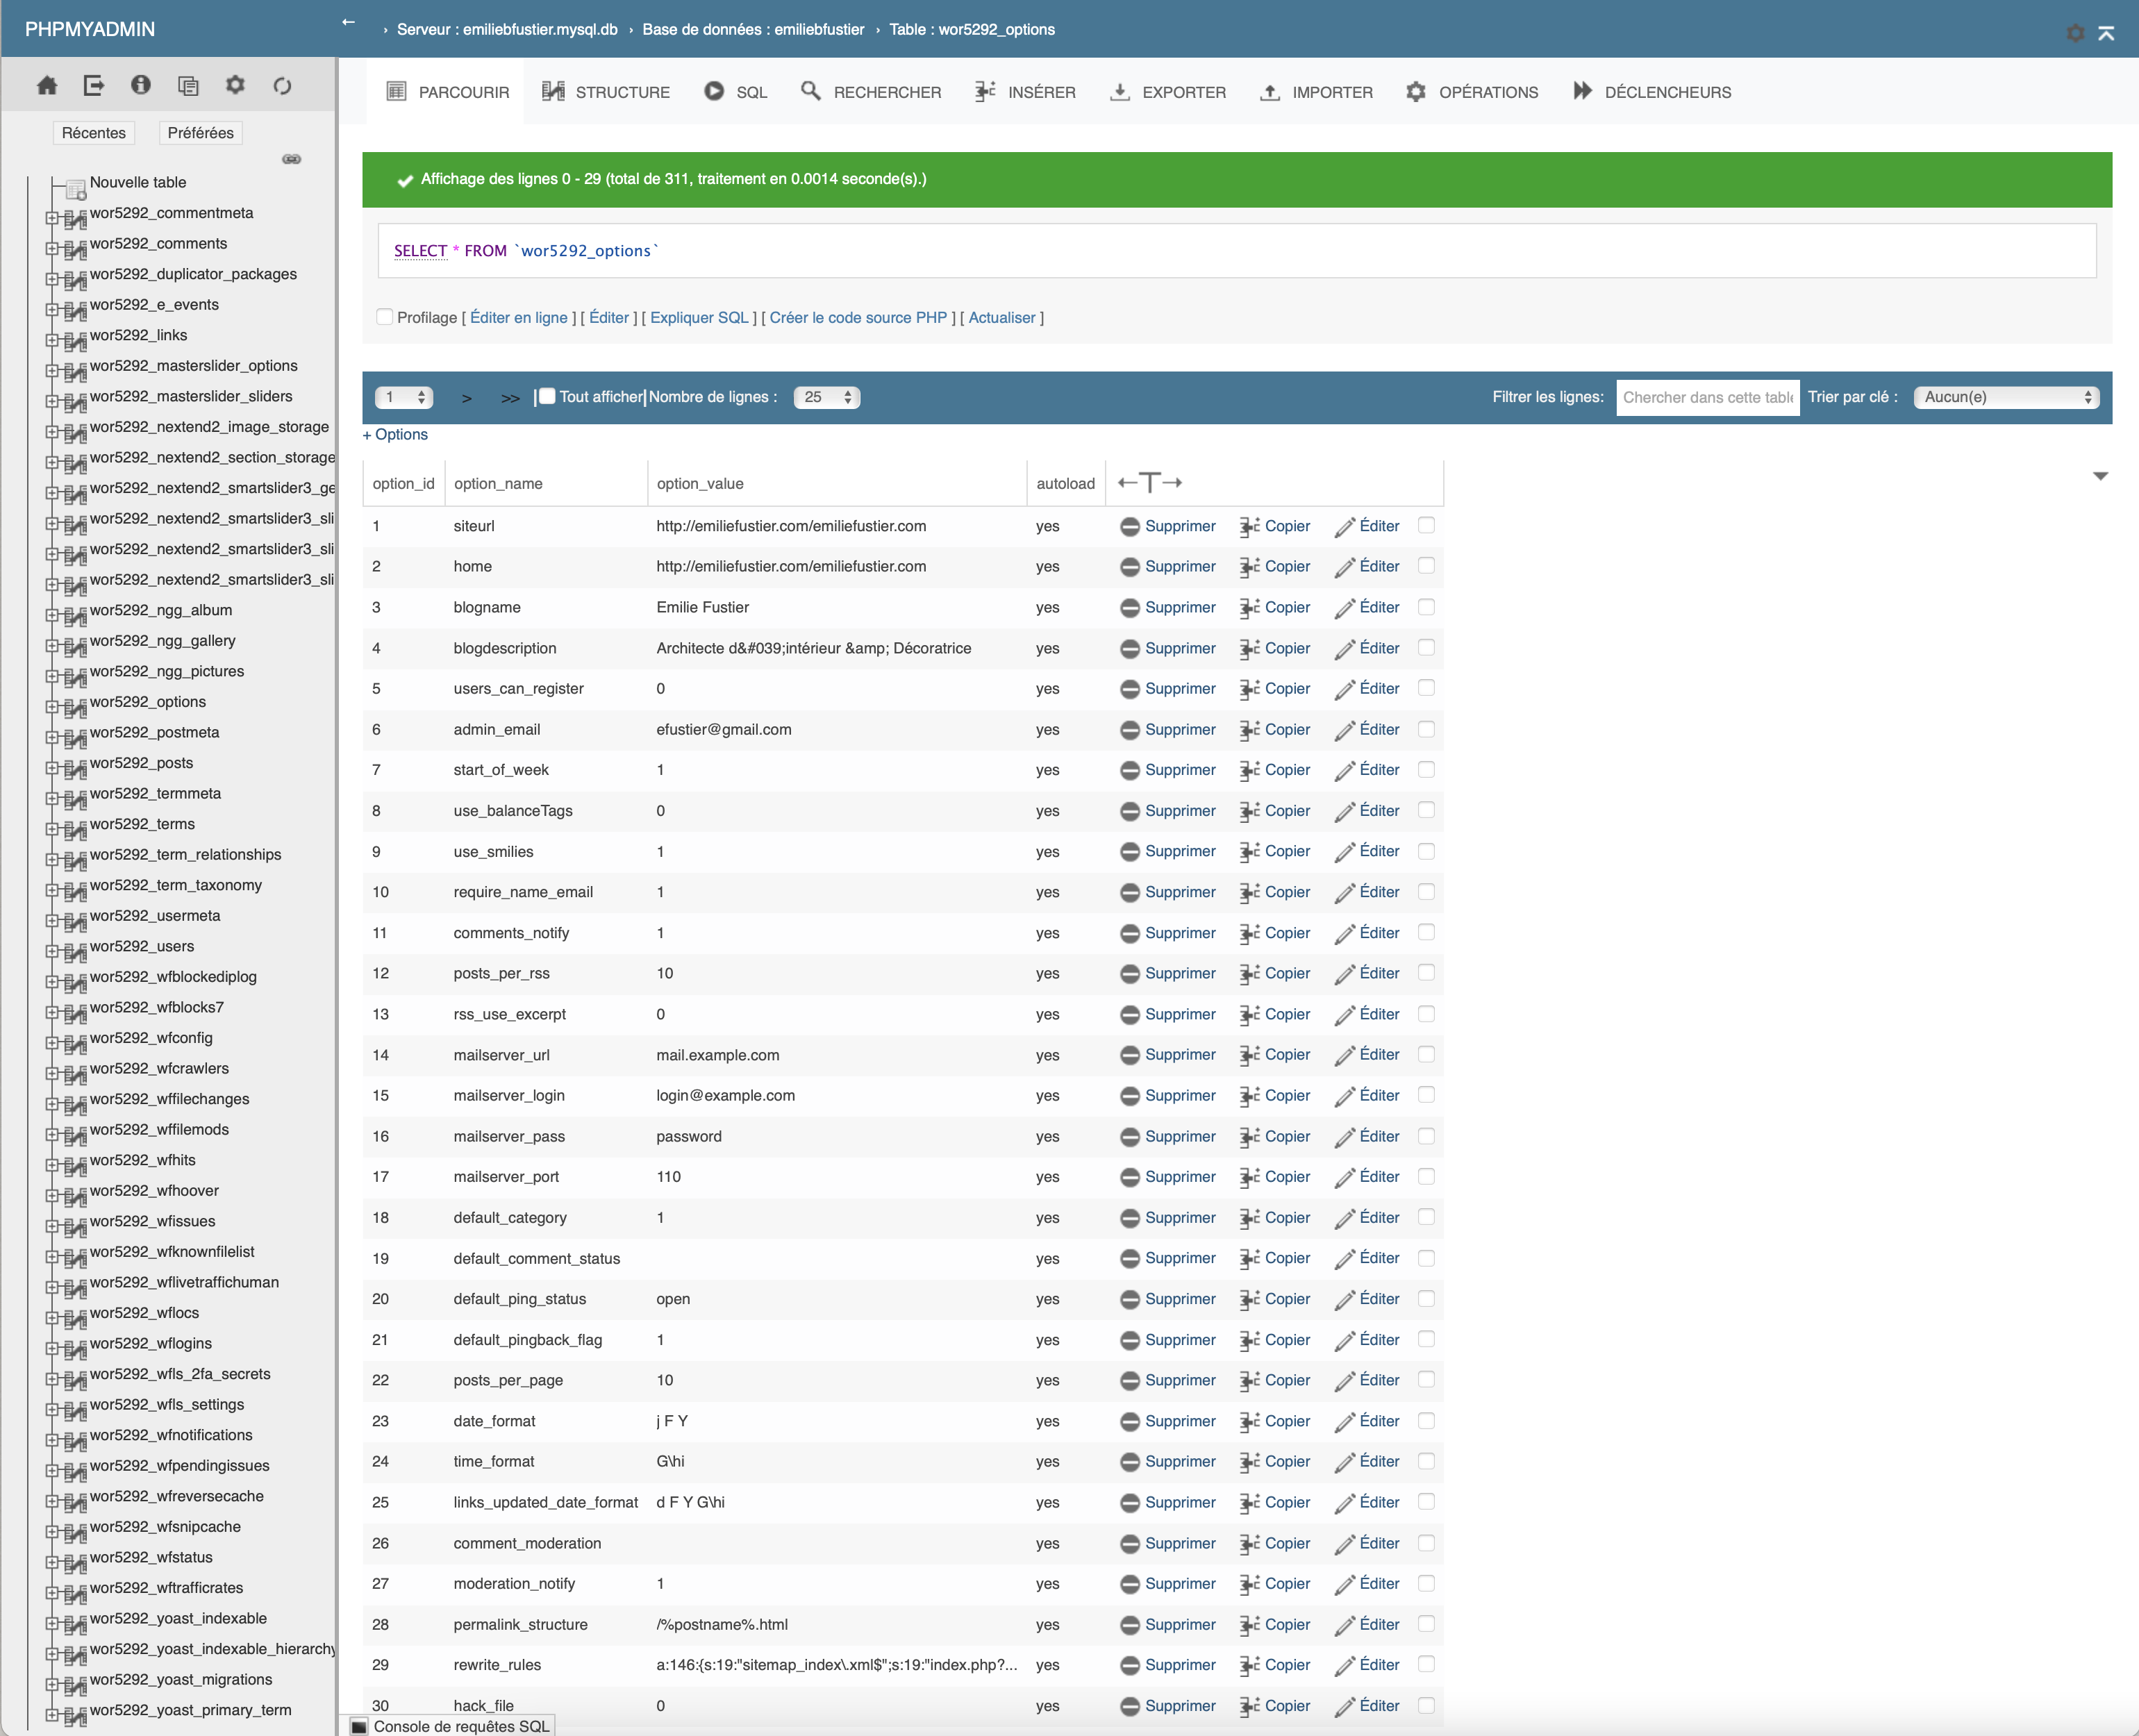Image resolution: width=2139 pixels, height=1736 pixels.
Task: Open the phpMyAdmin documentation info icon
Action: tap(141, 86)
